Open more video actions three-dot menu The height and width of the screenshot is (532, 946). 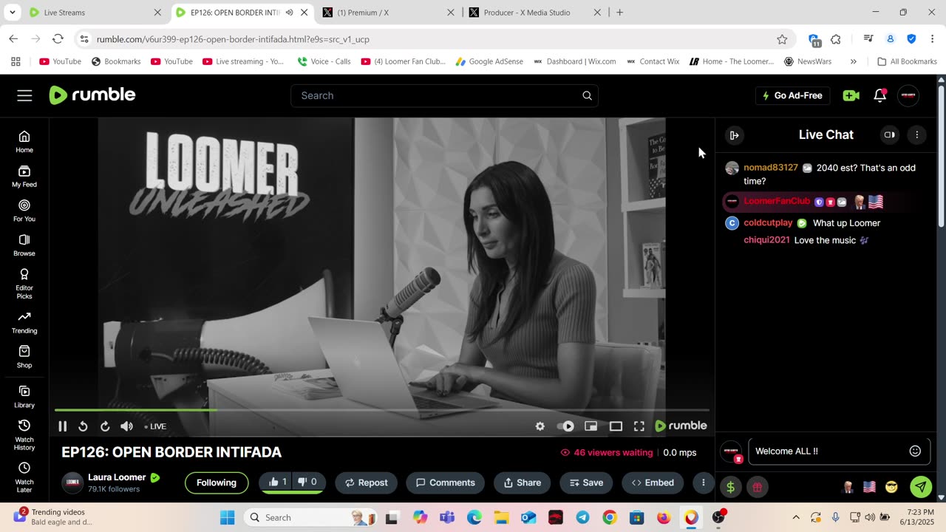pos(703,482)
